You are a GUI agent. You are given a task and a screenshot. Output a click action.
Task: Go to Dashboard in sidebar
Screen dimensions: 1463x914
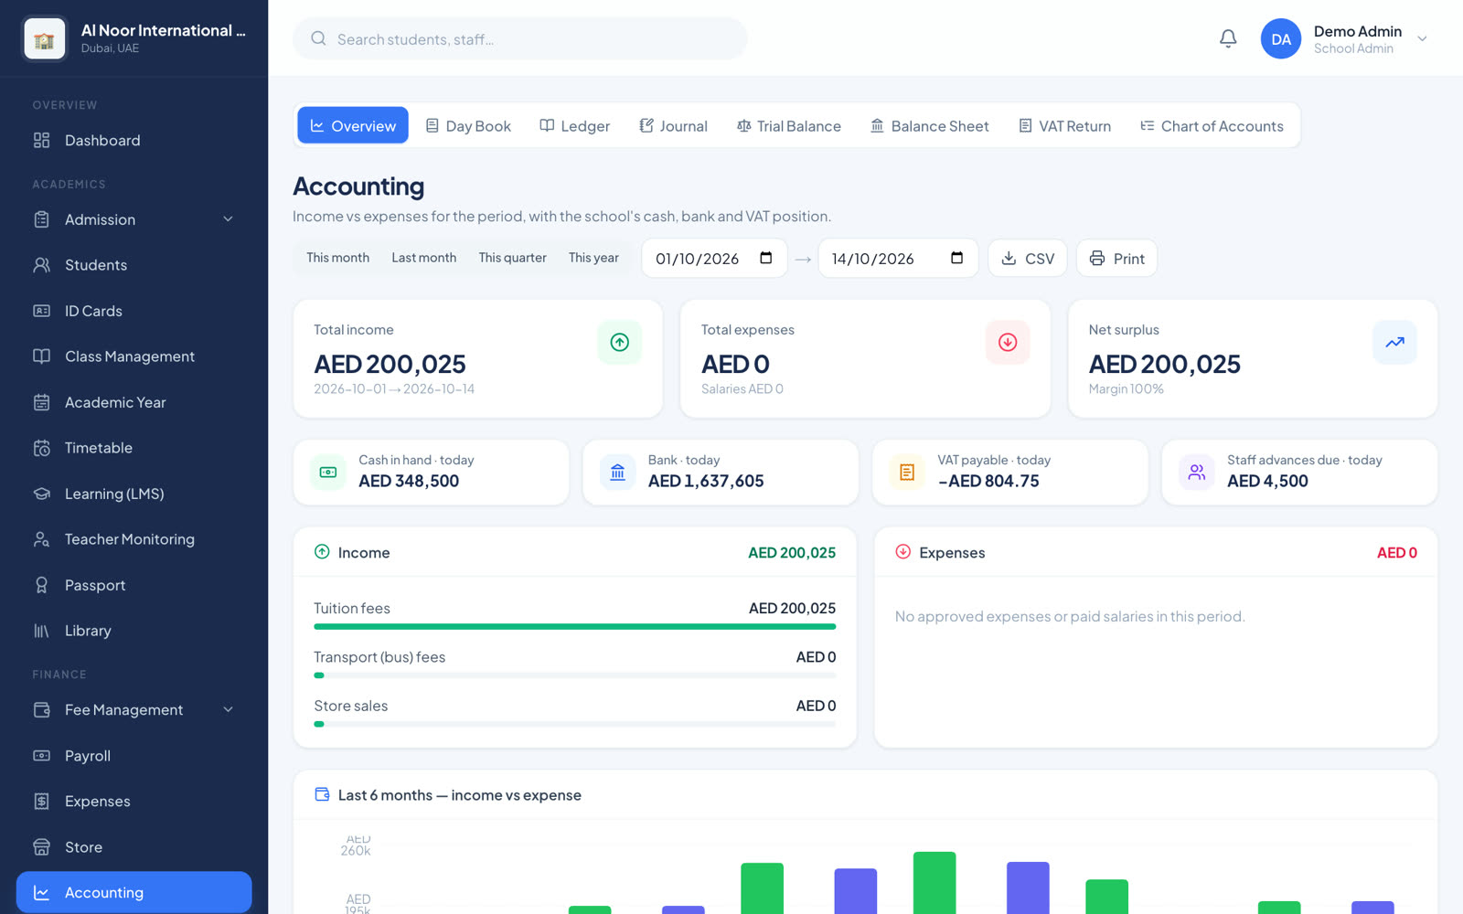tap(133, 140)
